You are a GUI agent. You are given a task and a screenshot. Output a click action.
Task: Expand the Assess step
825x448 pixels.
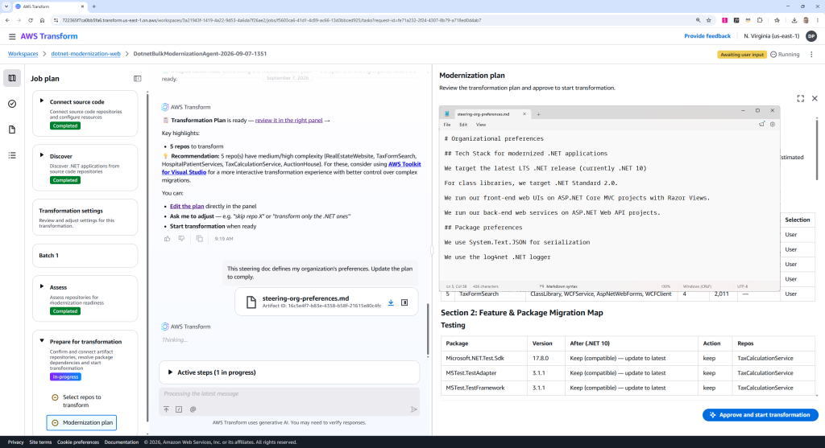(x=42, y=286)
